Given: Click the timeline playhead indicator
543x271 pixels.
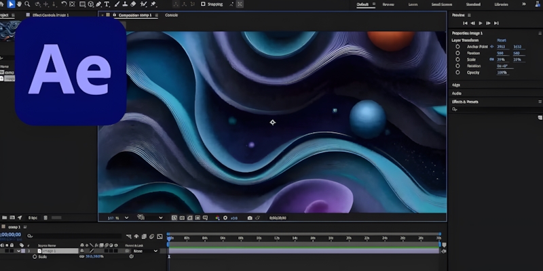Looking at the screenshot, I should coord(169,238).
